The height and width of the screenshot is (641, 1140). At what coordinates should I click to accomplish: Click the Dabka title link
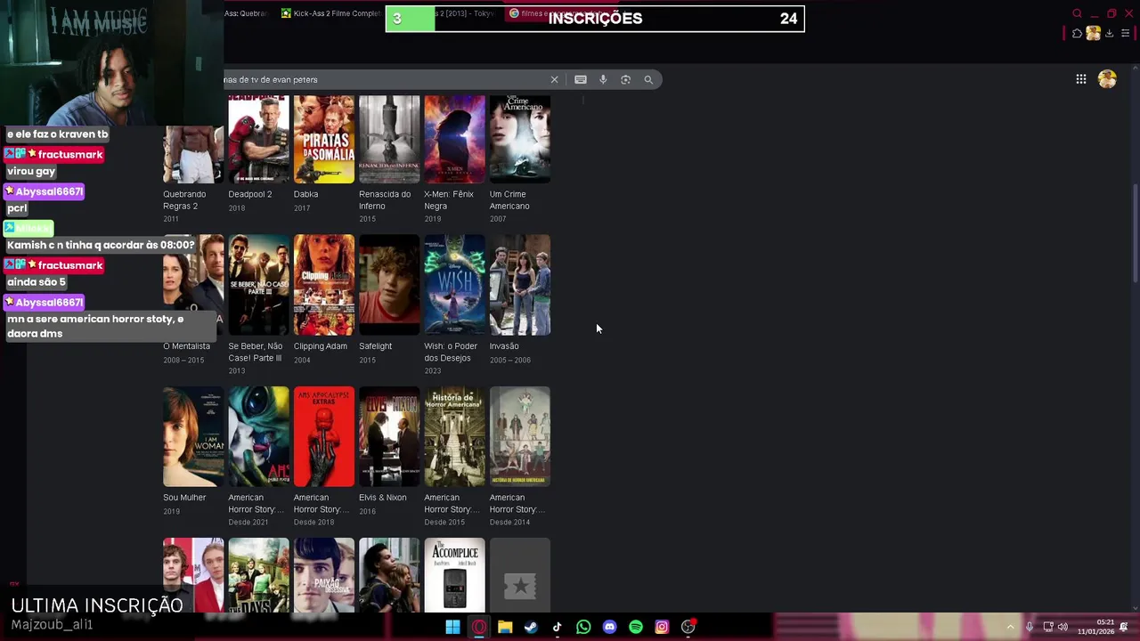coord(305,194)
